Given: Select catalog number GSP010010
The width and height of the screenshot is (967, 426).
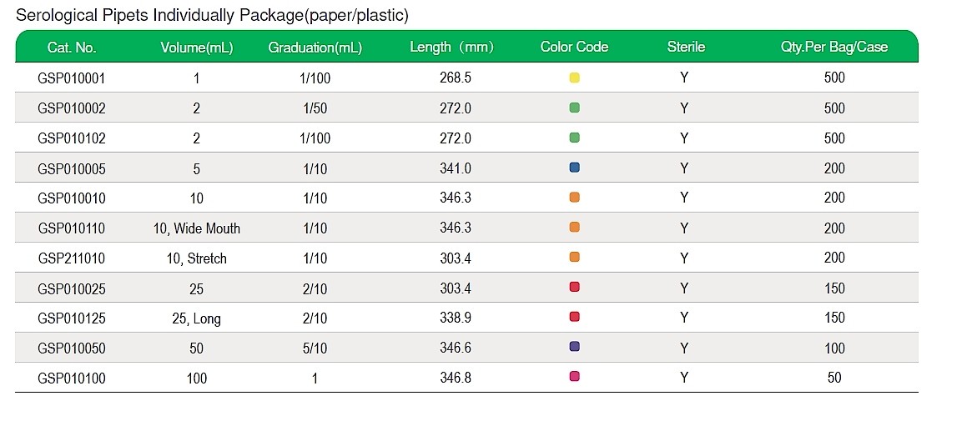Looking at the screenshot, I should [72, 198].
